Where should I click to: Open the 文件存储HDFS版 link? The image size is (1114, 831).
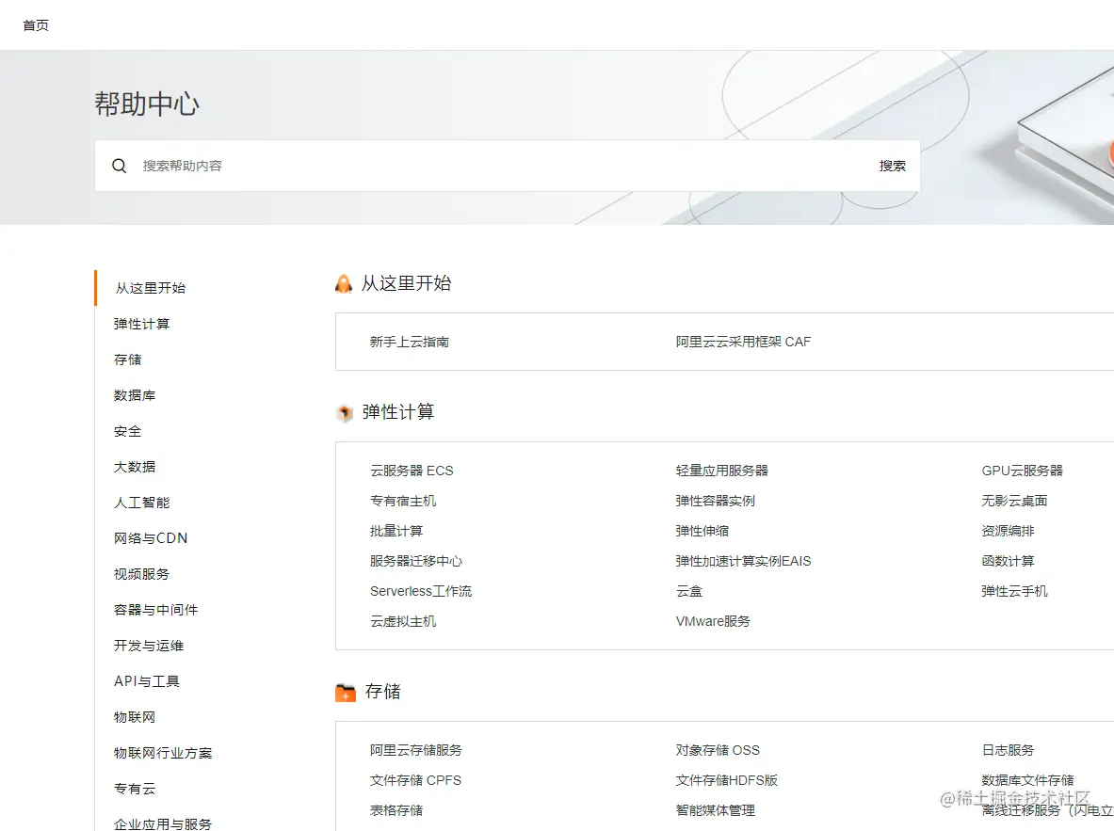(727, 780)
